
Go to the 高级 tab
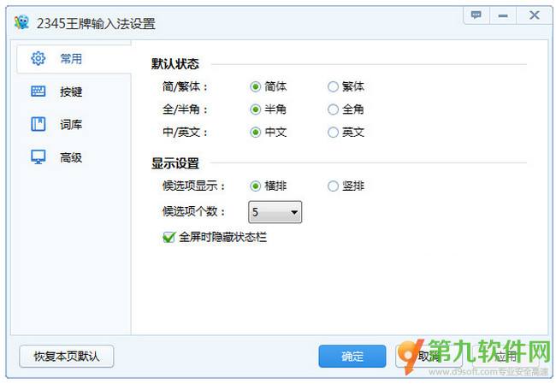tap(74, 157)
